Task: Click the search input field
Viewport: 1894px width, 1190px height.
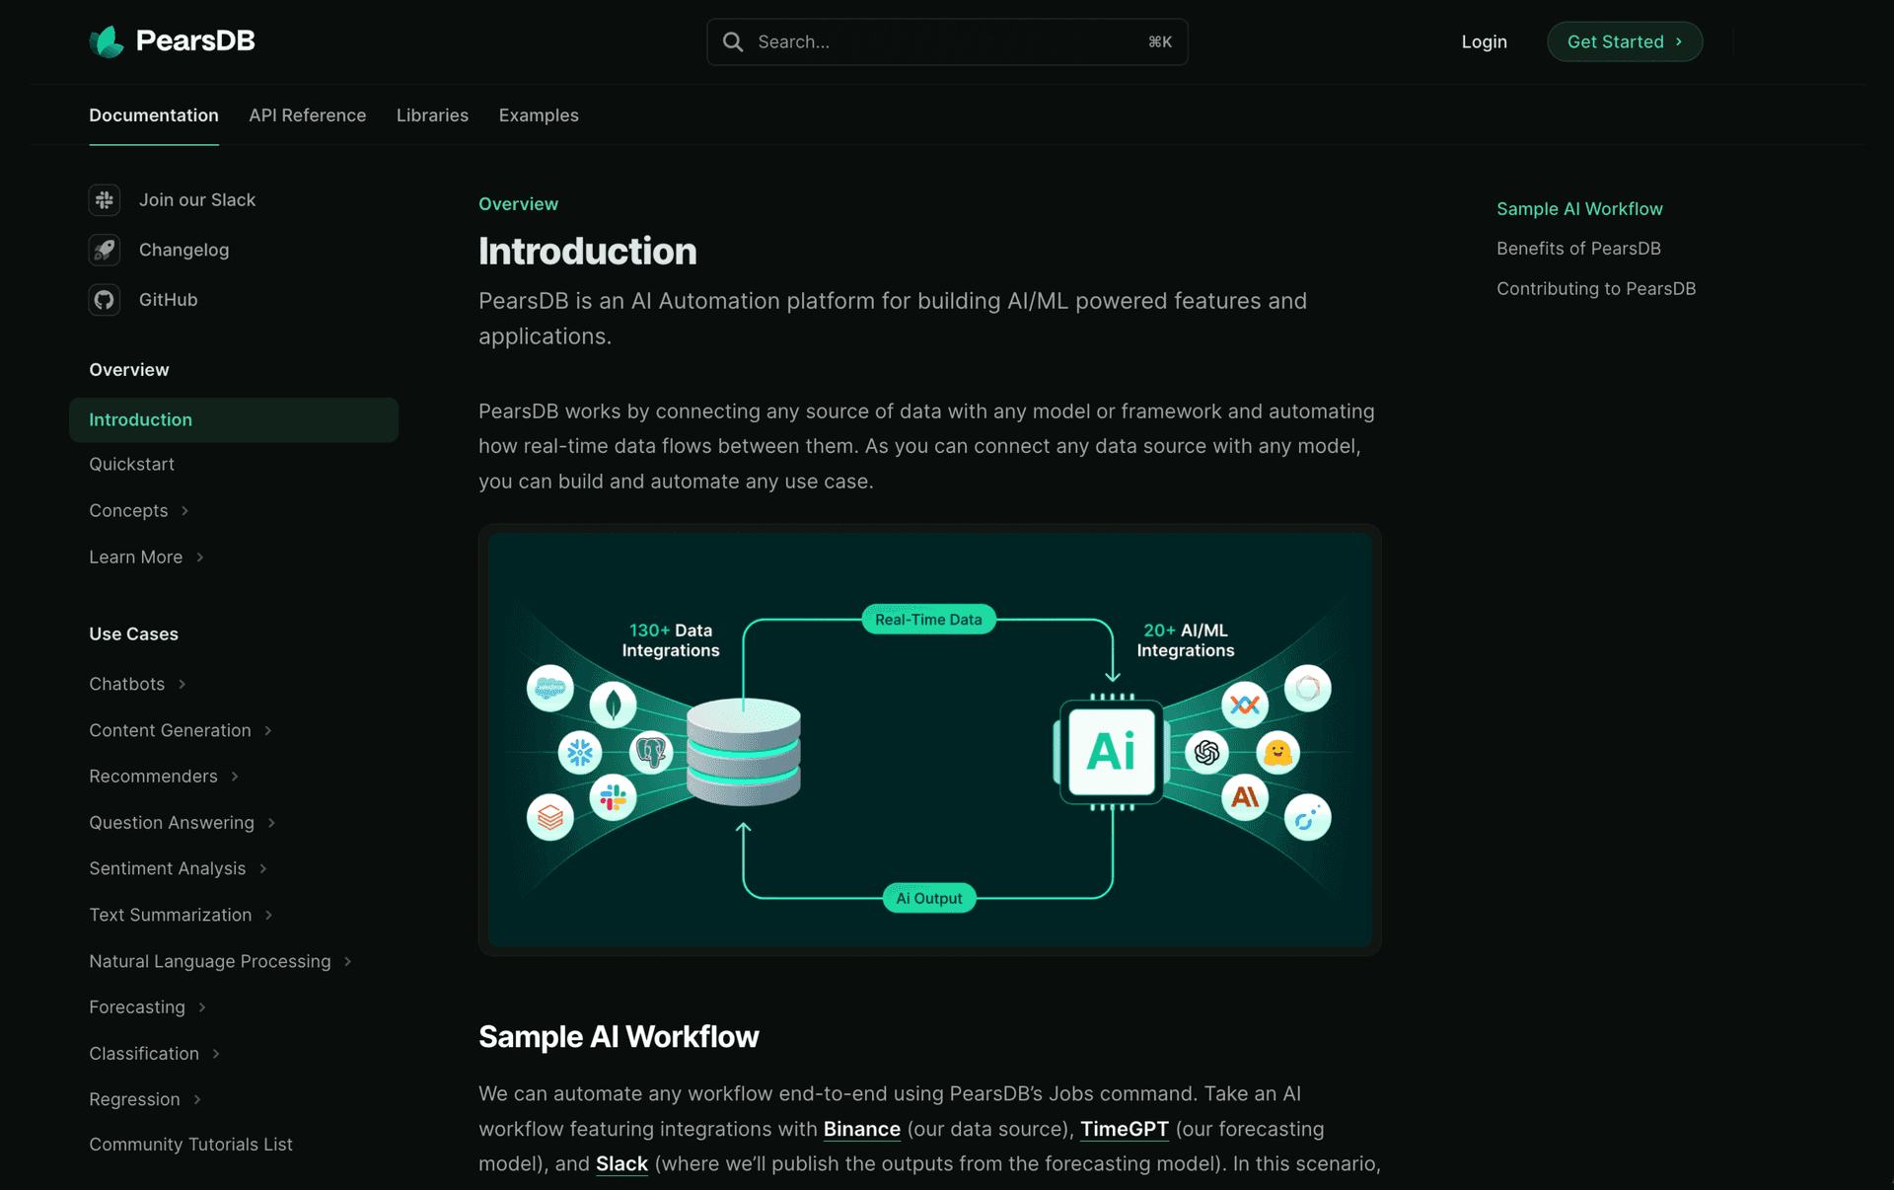Action: (947, 41)
